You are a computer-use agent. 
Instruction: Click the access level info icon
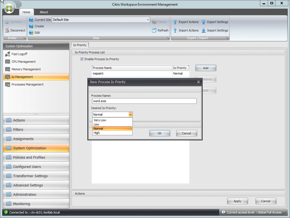point(223,212)
